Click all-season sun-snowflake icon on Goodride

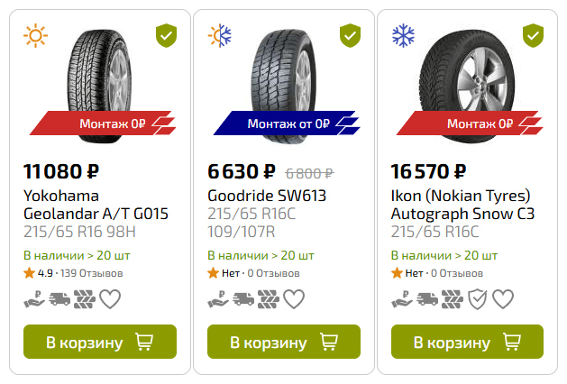coord(220,36)
